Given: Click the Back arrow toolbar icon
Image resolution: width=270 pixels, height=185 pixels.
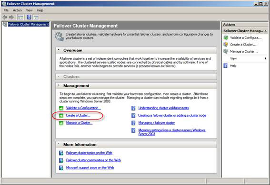Looking at the screenshot, I should click(x=5, y=17).
